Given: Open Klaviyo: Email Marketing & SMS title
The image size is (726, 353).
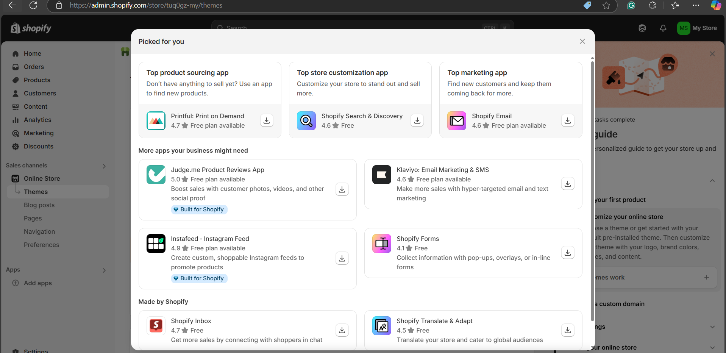Looking at the screenshot, I should point(443,170).
